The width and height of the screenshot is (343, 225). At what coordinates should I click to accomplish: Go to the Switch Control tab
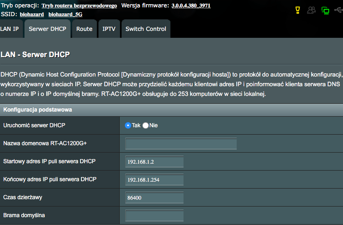click(146, 29)
